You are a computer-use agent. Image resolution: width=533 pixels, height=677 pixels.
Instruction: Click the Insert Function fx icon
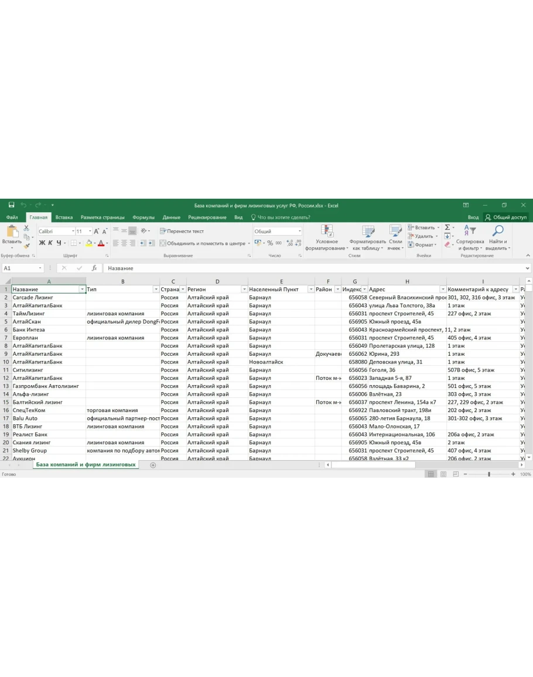pyautogui.click(x=94, y=268)
